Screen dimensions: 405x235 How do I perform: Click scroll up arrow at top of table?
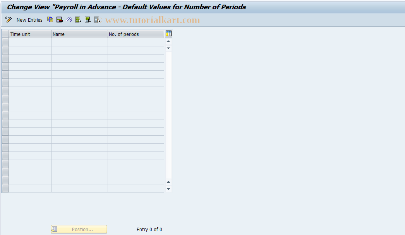point(168,41)
